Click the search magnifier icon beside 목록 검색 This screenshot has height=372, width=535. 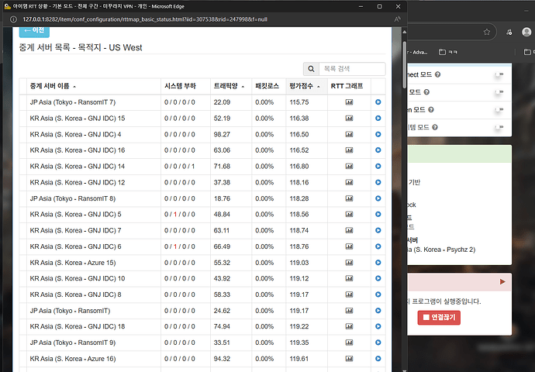[x=311, y=69]
